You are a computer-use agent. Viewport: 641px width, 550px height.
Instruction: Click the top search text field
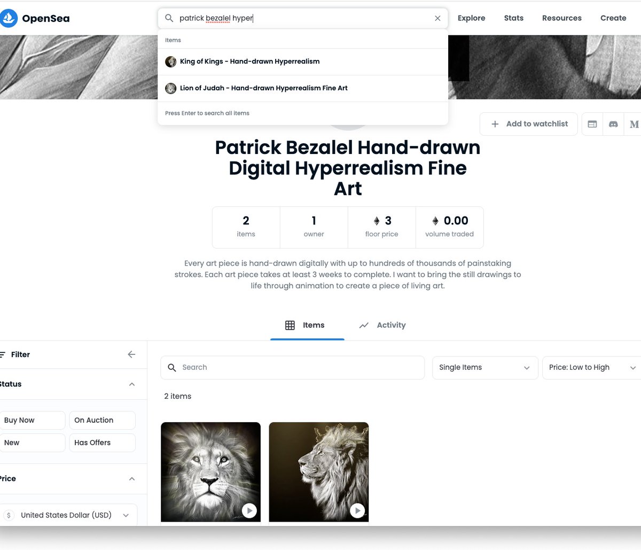[x=303, y=18]
